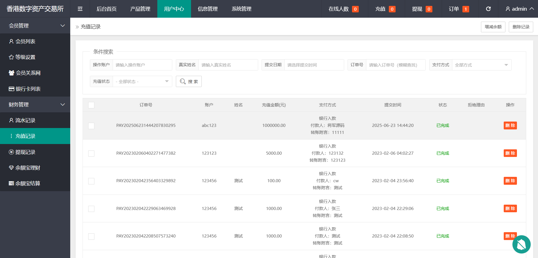The image size is (538, 258).
Task: Click the 提交时间 column header
Action: tap(393, 105)
